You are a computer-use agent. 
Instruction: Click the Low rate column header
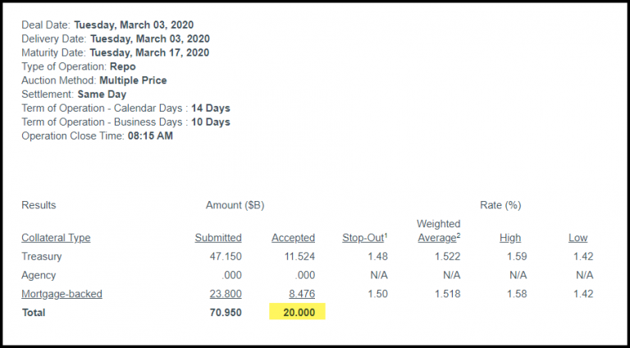click(577, 238)
